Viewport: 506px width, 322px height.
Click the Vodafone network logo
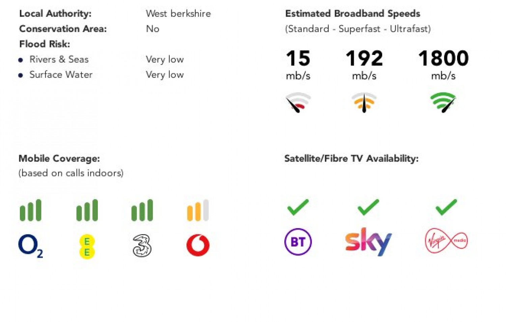198,245
